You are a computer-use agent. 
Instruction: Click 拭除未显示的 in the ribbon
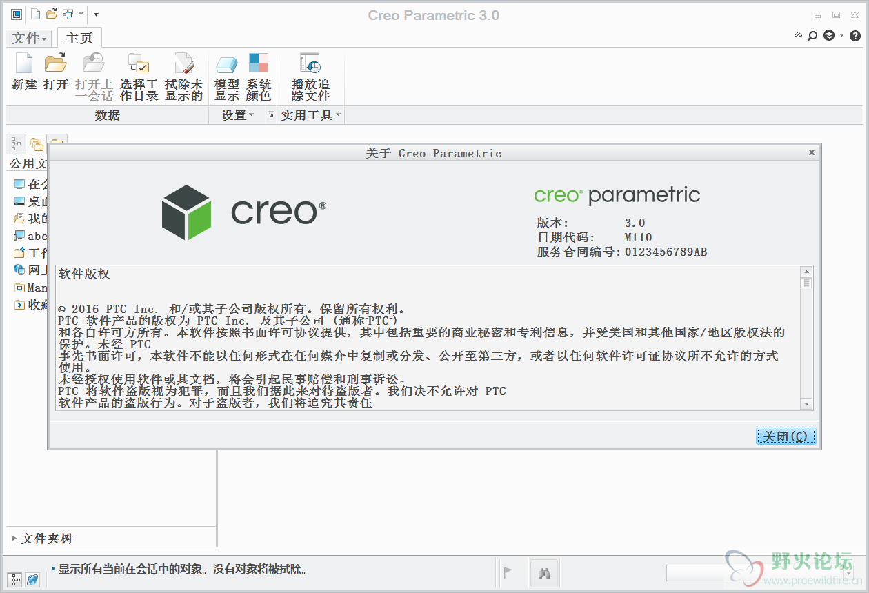click(x=183, y=77)
